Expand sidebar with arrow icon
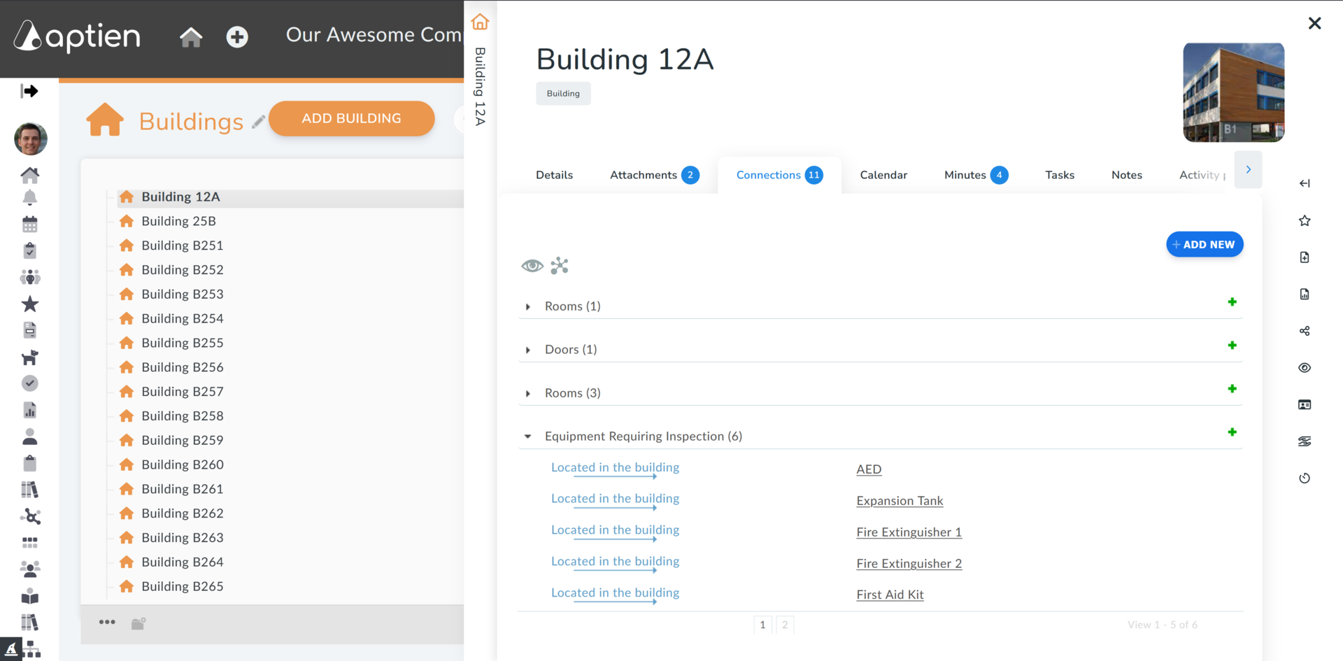Viewport: 1343px width, 661px height. click(x=29, y=91)
